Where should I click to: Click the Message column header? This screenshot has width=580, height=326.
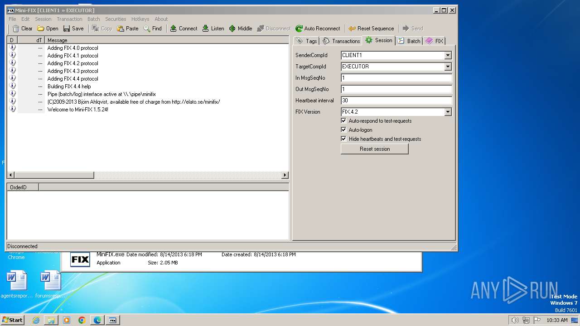click(167, 40)
